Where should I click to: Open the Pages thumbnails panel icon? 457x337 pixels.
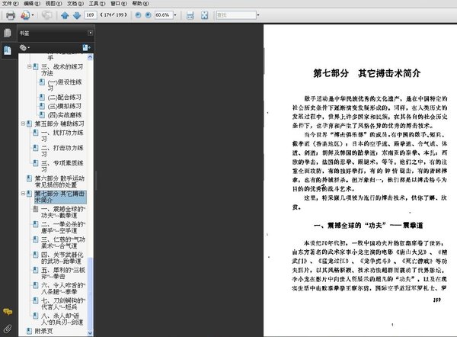click(x=8, y=33)
